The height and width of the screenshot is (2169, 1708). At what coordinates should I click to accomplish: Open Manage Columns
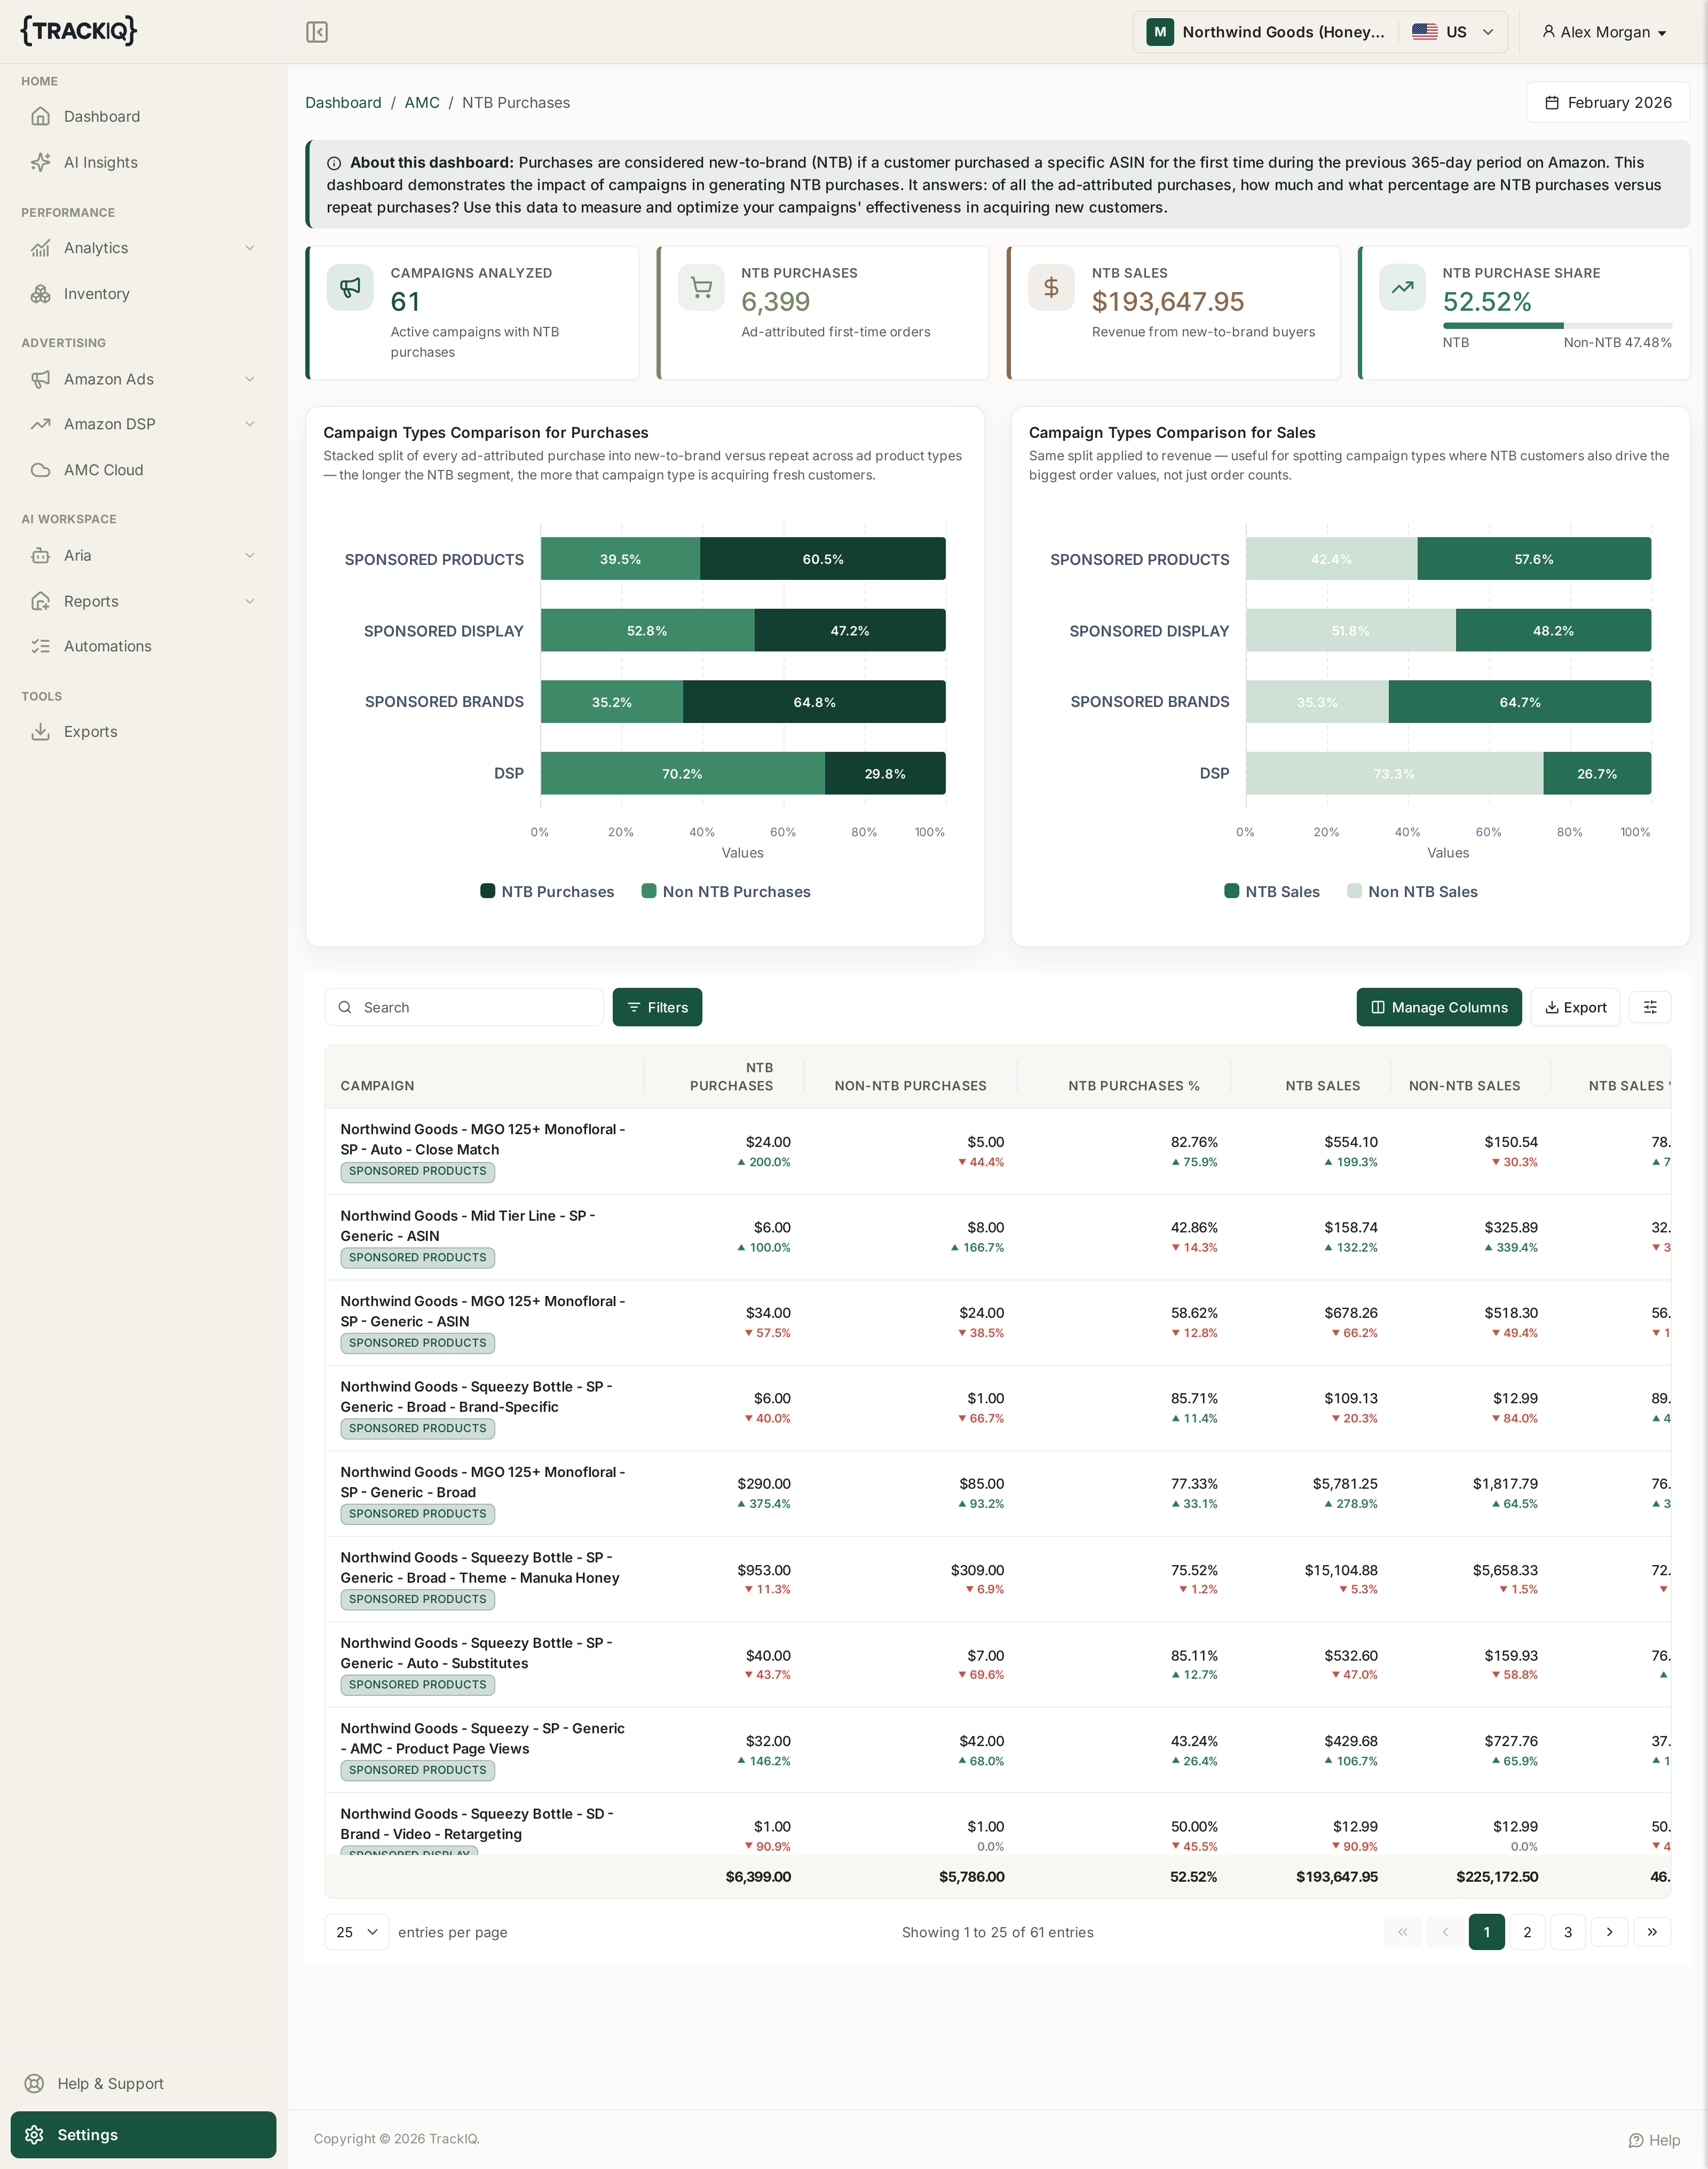tap(1439, 1008)
